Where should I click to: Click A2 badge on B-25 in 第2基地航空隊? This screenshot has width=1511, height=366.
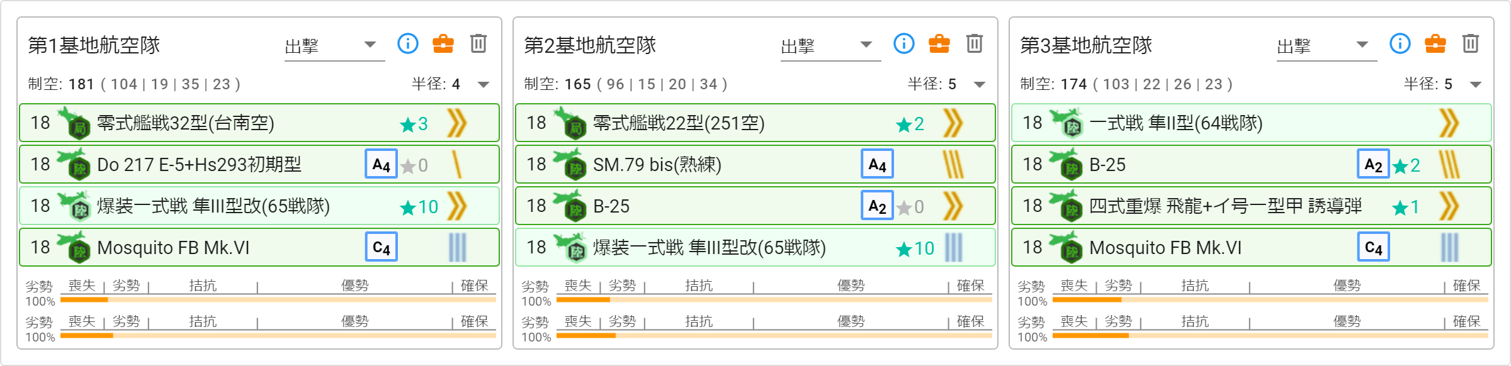click(878, 206)
